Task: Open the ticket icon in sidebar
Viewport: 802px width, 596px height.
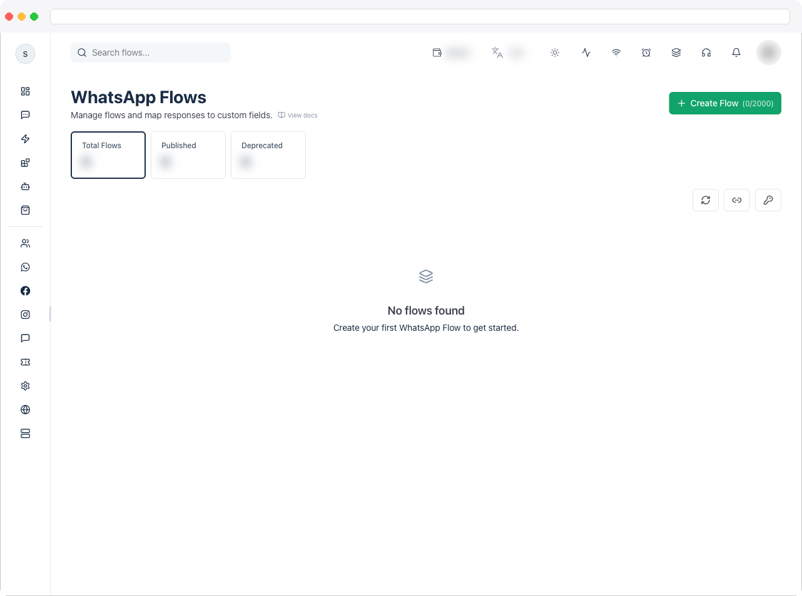Action: 25,362
